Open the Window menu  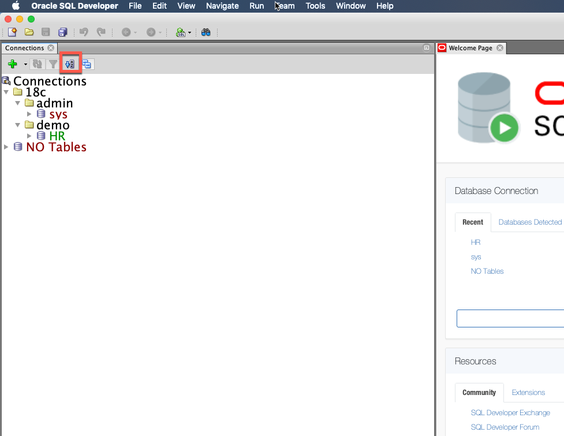351,6
